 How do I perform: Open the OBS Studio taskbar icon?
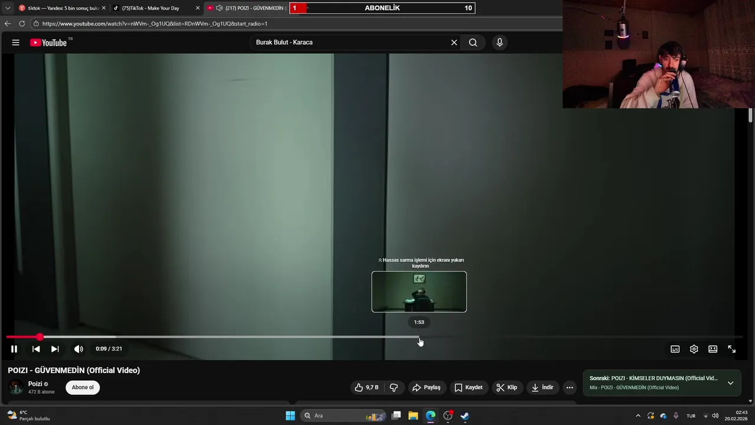pos(448,416)
